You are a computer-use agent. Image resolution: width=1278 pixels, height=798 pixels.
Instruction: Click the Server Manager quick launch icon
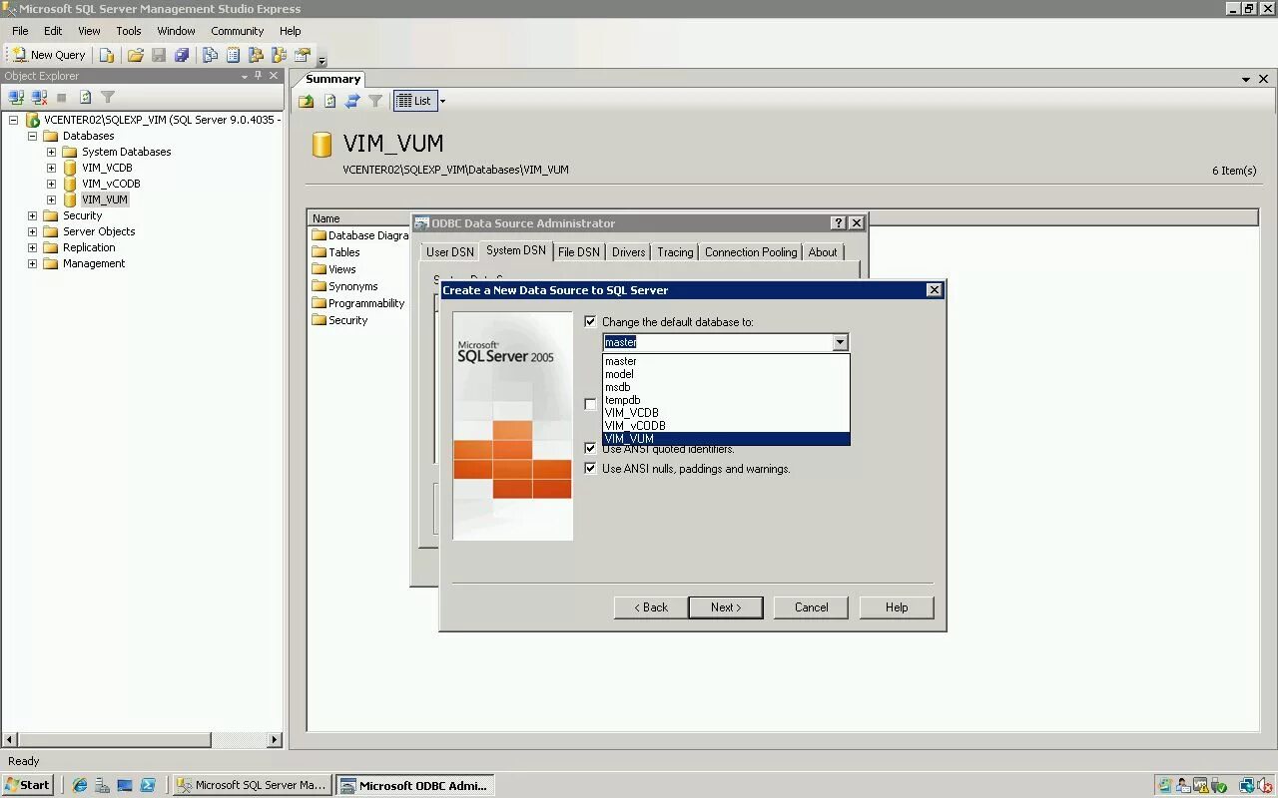[x=102, y=785]
